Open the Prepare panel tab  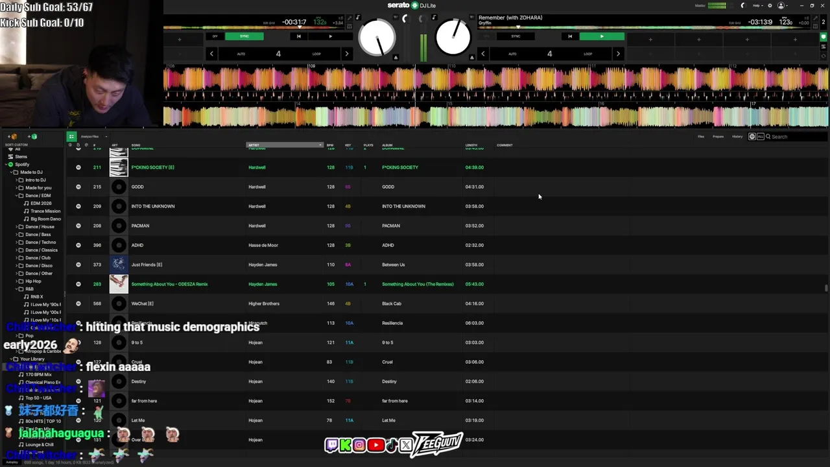click(x=718, y=137)
